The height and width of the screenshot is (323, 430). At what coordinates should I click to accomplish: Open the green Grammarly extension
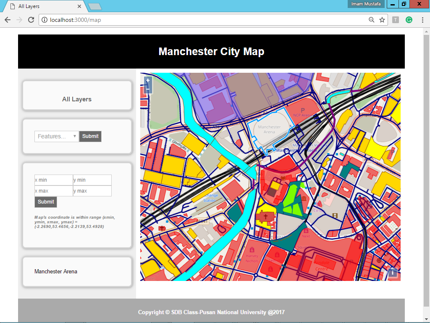coord(409,20)
